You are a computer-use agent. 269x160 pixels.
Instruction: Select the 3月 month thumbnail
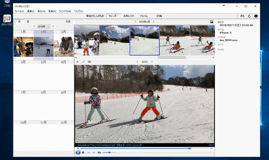64,47
